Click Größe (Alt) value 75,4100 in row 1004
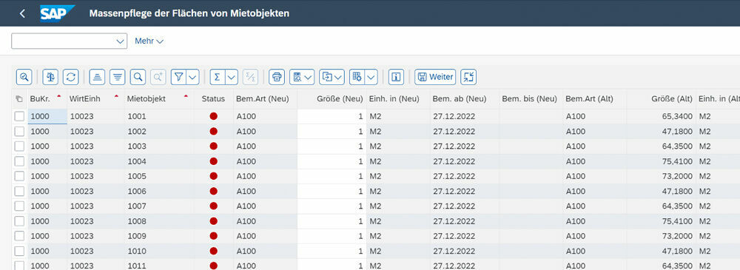740x270 pixels. 661,161
